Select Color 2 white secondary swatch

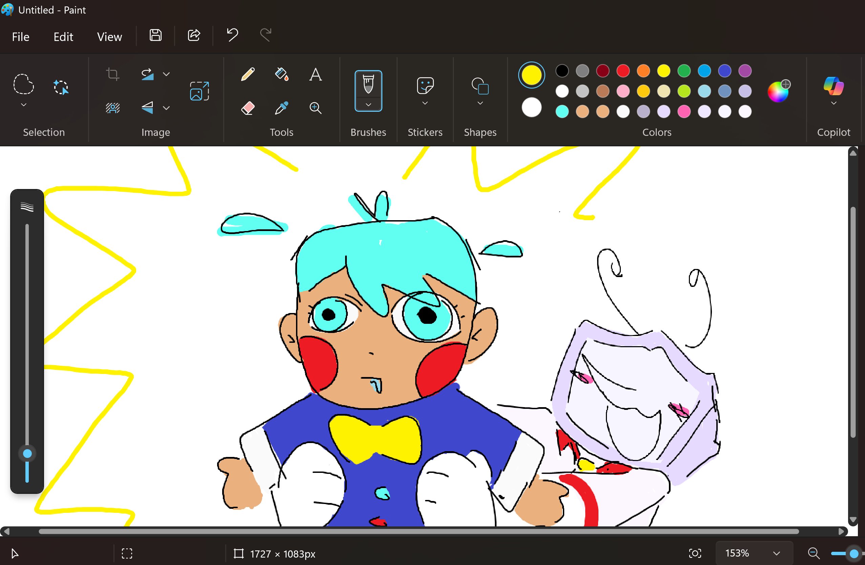point(531,108)
